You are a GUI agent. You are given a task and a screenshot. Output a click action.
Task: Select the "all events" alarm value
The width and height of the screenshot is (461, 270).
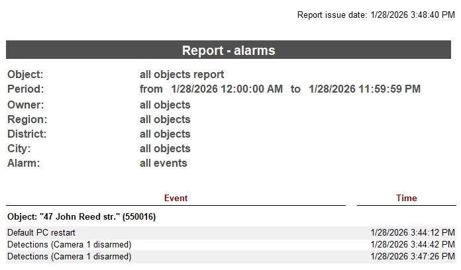(163, 163)
